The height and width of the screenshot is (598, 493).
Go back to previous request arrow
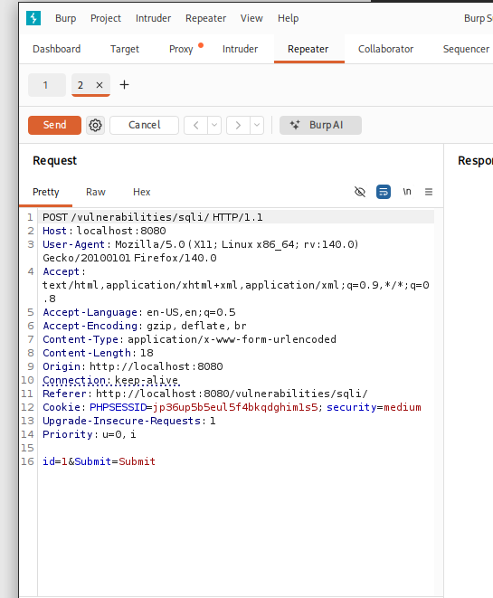pos(196,125)
